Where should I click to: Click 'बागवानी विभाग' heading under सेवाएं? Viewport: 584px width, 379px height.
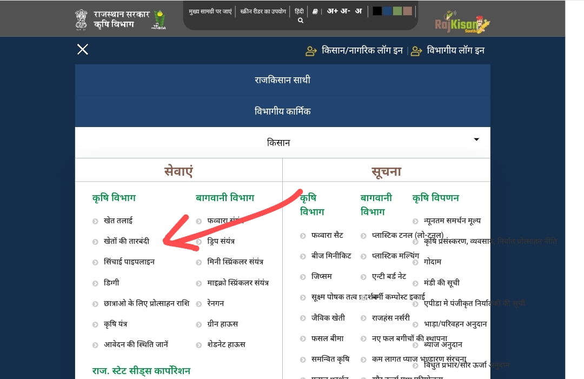click(225, 198)
